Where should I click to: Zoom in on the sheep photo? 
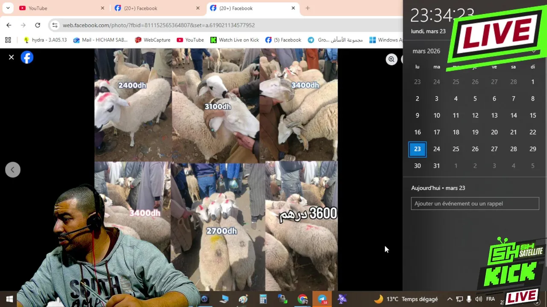pyautogui.click(x=391, y=60)
